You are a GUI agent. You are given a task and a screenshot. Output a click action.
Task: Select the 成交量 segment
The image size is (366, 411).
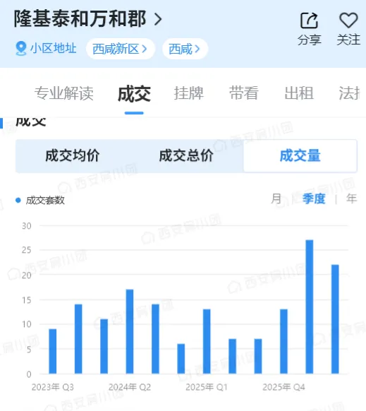pos(300,155)
